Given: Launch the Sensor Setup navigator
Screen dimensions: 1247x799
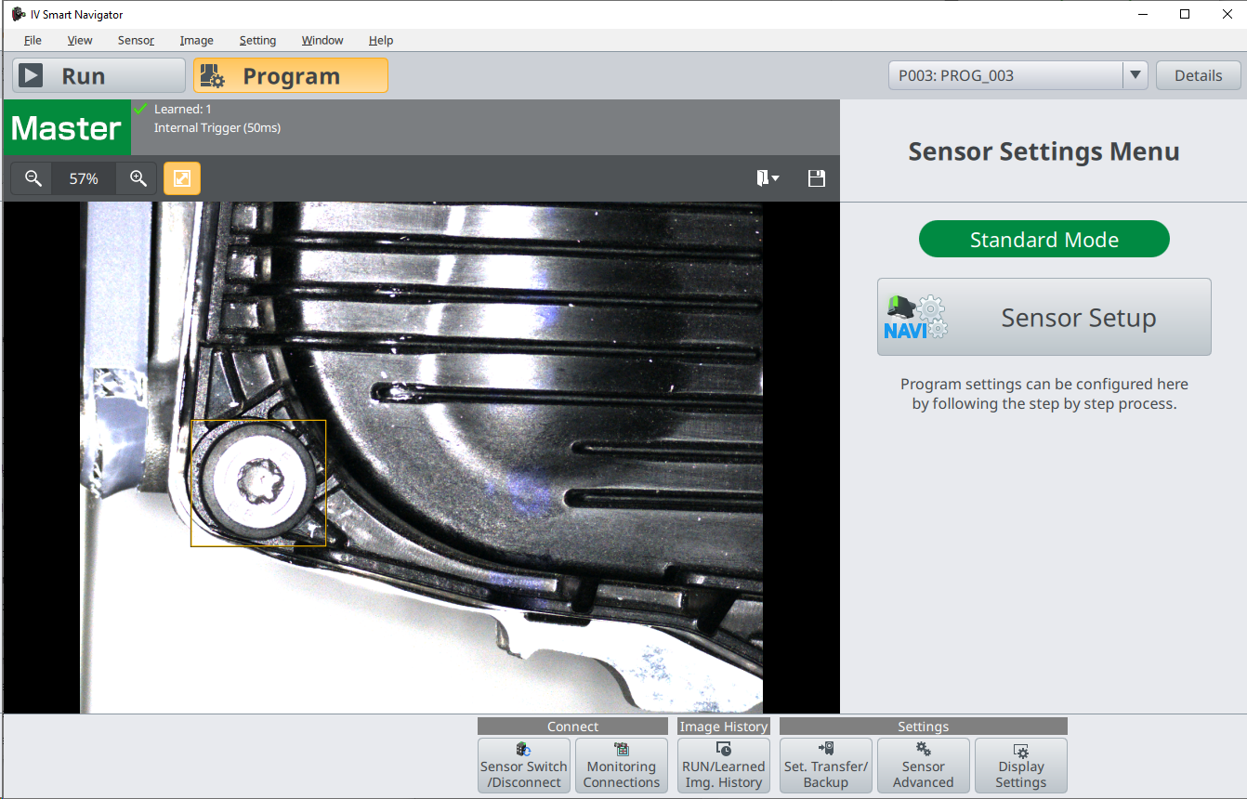Looking at the screenshot, I should coord(1044,317).
